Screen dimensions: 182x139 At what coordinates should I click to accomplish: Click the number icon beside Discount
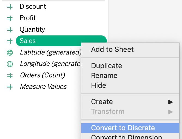coord(10,7)
